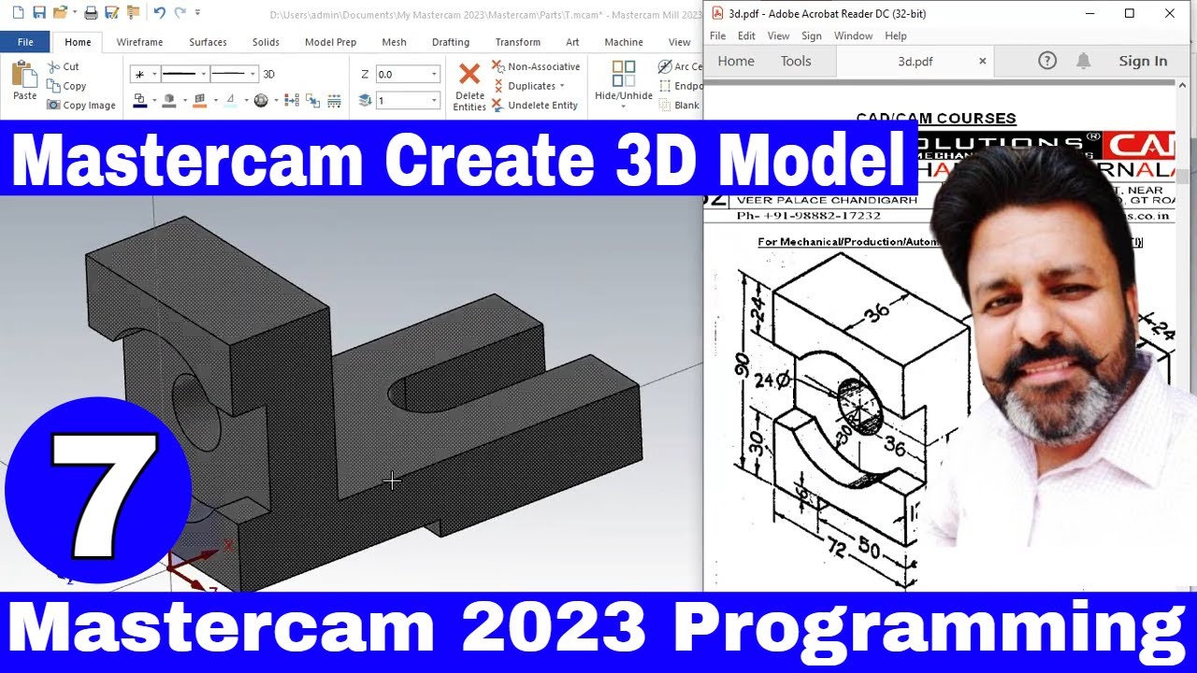
Task: Delete Non-Associative entities
Action: [536, 66]
